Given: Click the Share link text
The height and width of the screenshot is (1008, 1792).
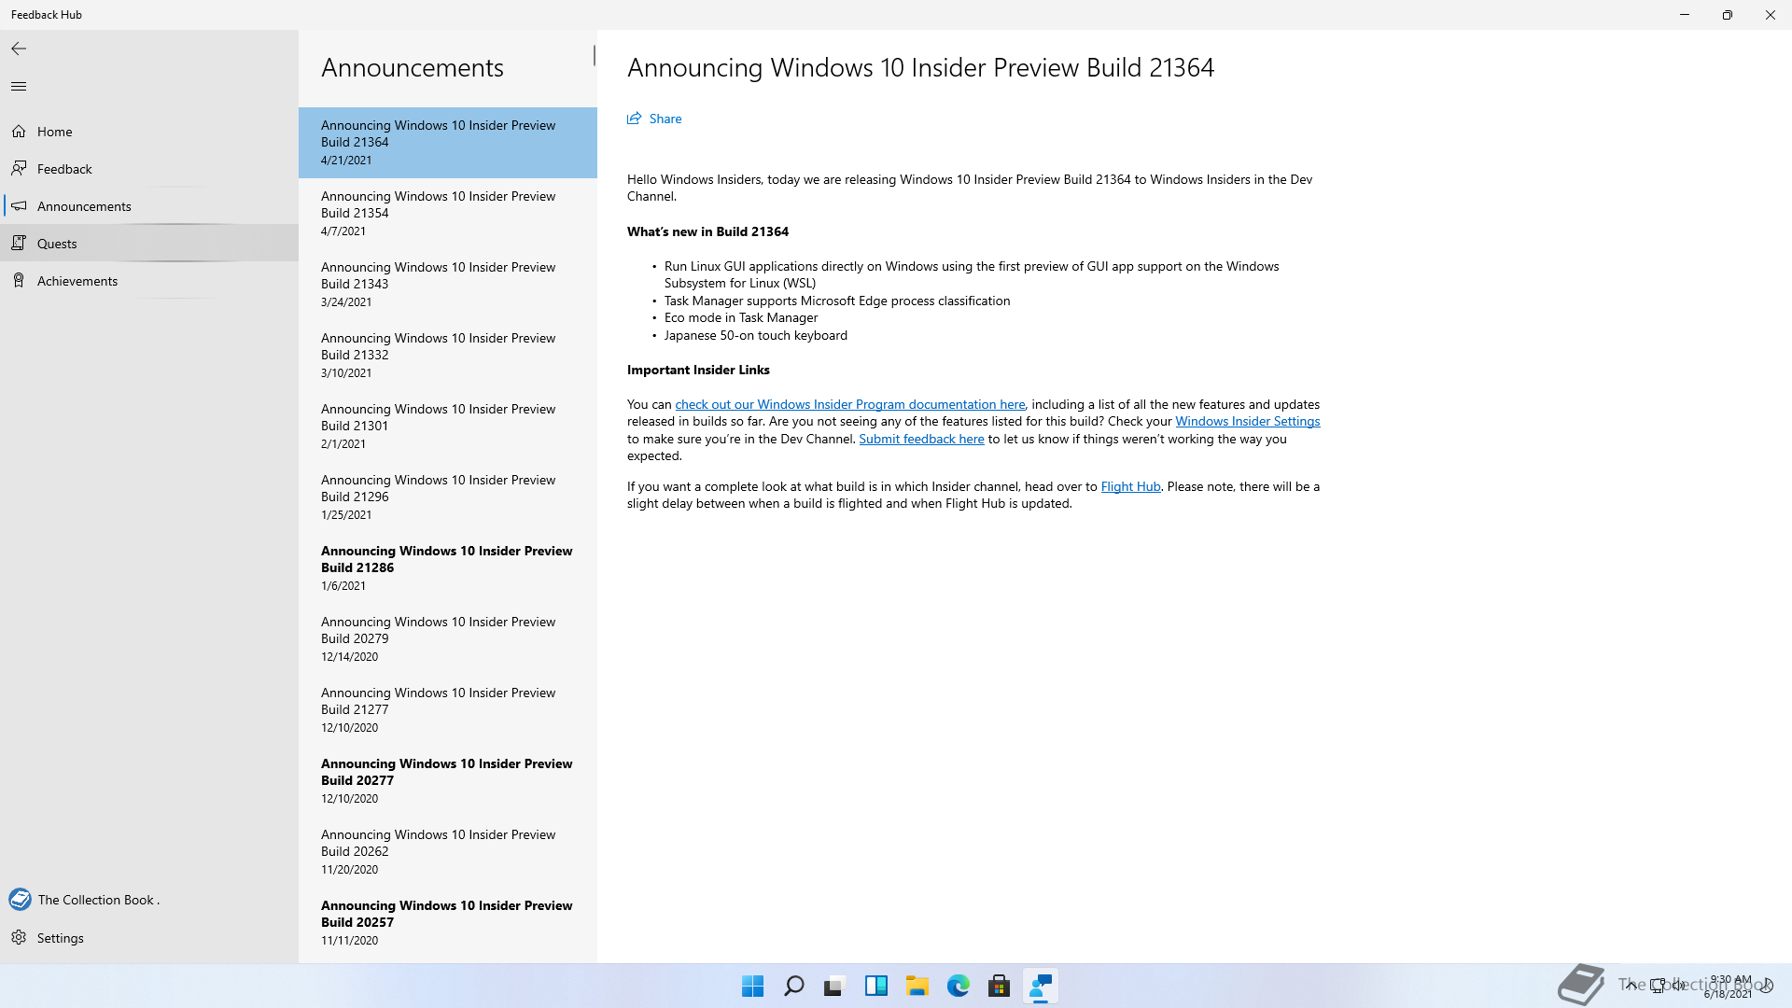Looking at the screenshot, I should tap(665, 119).
